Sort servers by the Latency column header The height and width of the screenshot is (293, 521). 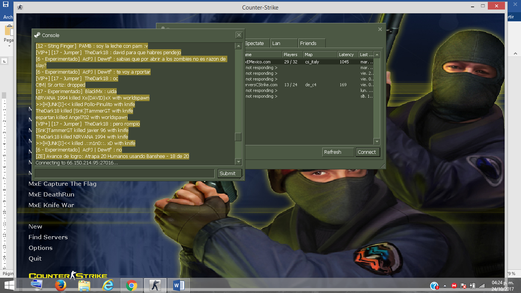[x=348, y=55]
